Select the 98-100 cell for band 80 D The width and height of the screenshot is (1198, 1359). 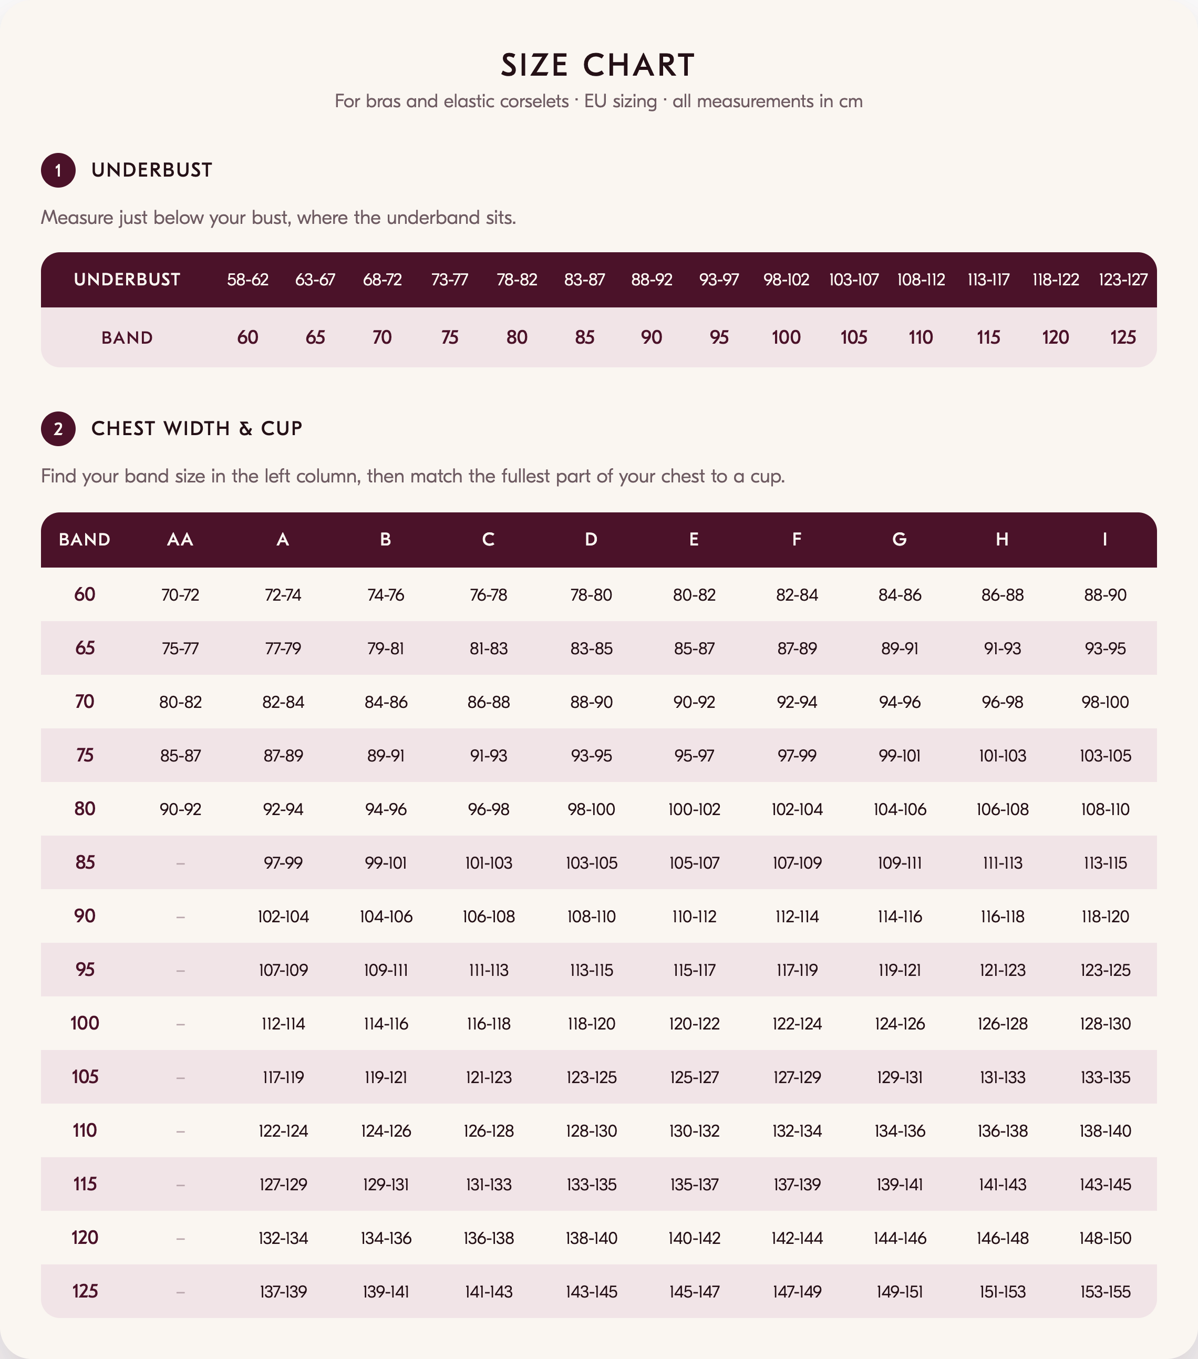591,809
